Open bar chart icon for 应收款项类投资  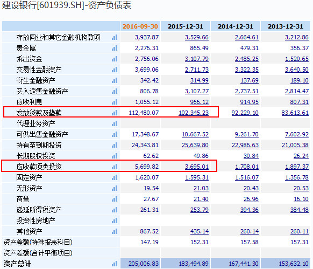click(115, 167)
